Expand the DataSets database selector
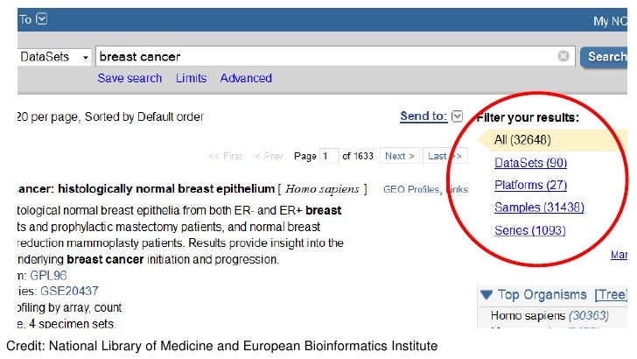The height and width of the screenshot is (359, 637). click(54, 57)
